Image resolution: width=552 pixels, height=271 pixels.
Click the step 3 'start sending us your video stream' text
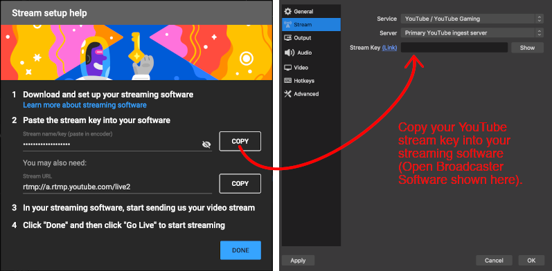pos(139,207)
